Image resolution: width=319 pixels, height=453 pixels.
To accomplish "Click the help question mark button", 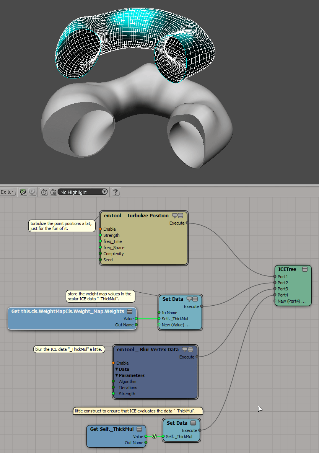I will click(116, 192).
